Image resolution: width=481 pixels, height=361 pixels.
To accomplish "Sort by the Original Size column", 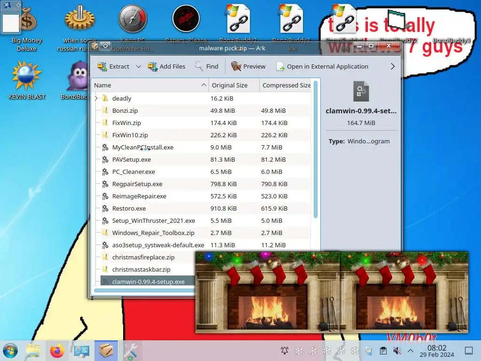I will 234,85.
